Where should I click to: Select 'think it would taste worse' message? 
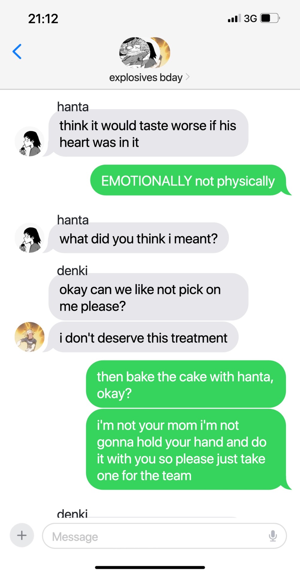click(x=149, y=133)
